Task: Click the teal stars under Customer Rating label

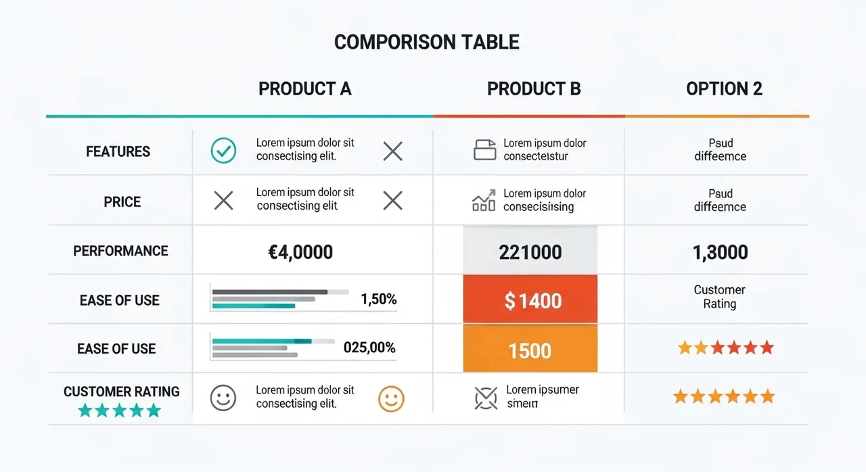Action: click(x=120, y=410)
